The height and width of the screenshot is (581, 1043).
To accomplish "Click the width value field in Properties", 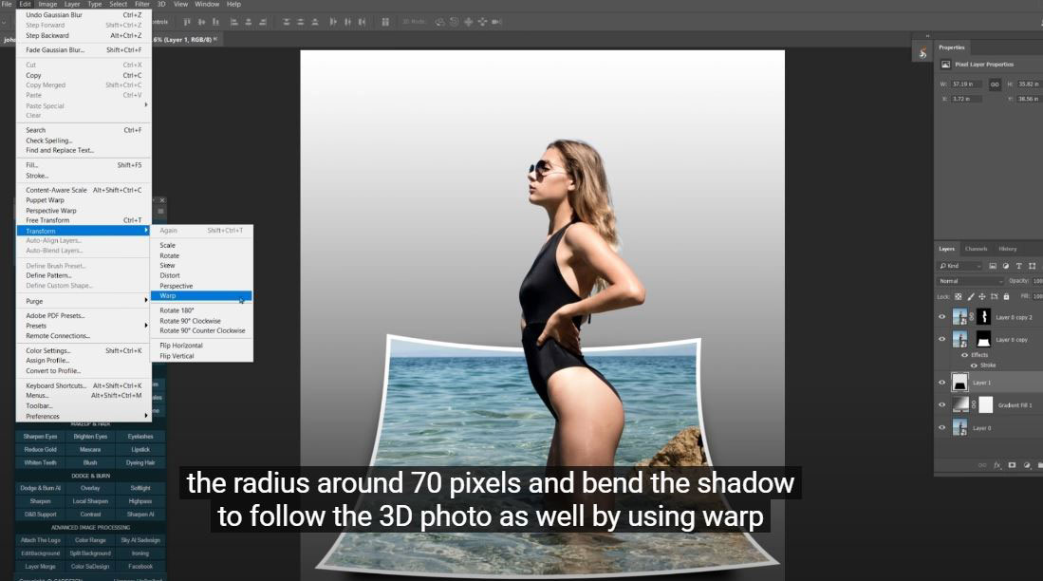I will pos(966,84).
